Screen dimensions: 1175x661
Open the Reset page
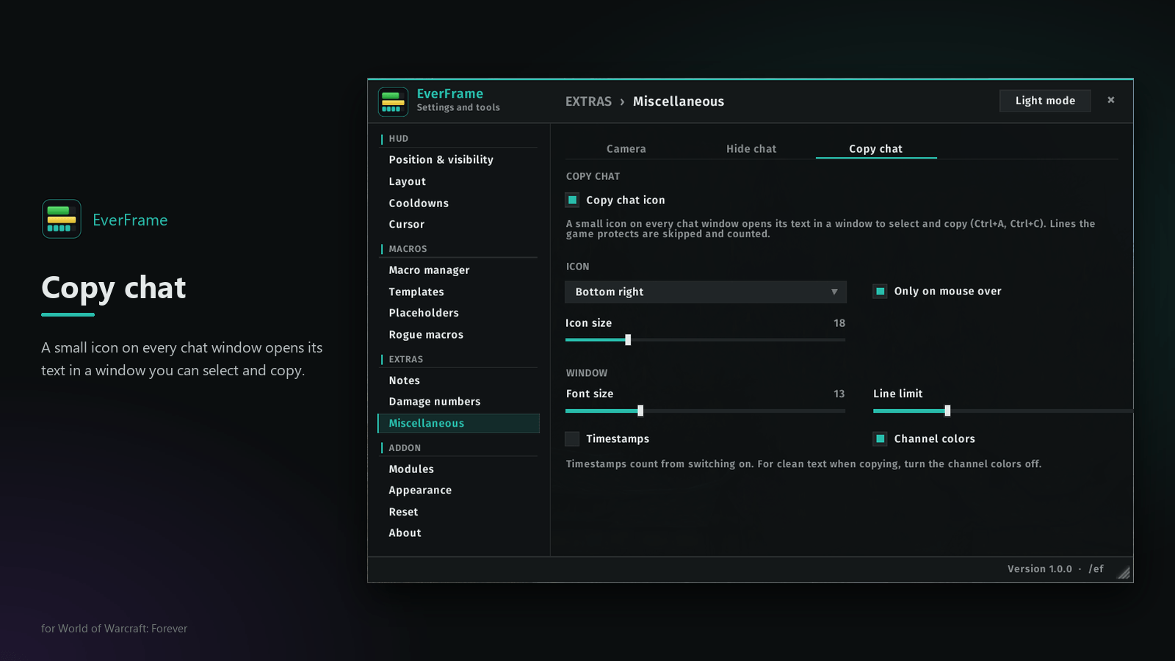coord(458,512)
